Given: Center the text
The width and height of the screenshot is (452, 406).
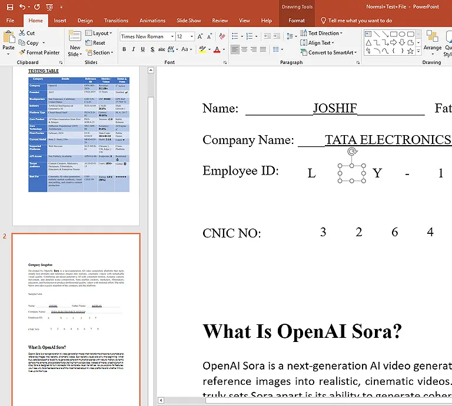Looking at the screenshot, I should 244,49.
